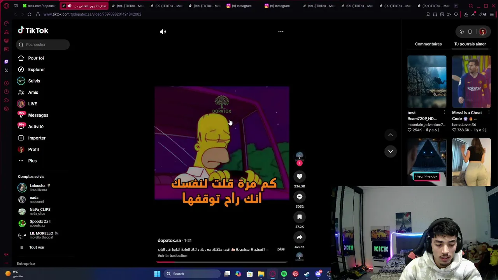Switch to the Commentaires tab
Screen dimensions: 498x280
coord(428,44)
